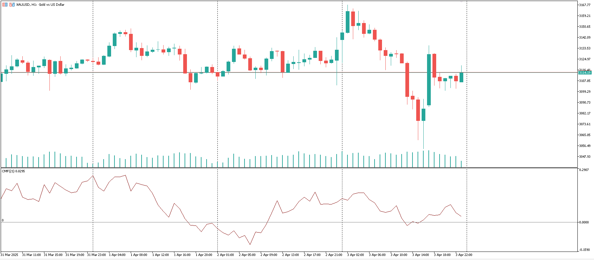The height and width of the screenshot is (260, 594).
Task: Select the last volume bar on the right
Action: tap(461, 164)
